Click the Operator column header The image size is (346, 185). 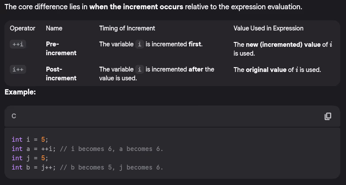23,28
